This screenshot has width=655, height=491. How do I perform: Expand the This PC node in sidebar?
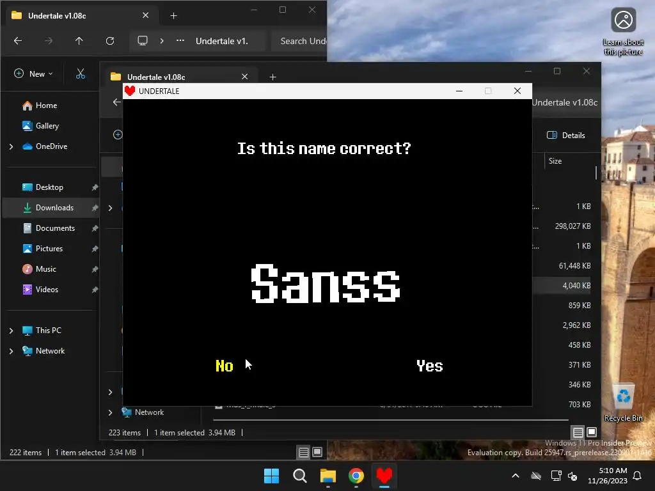12,331
